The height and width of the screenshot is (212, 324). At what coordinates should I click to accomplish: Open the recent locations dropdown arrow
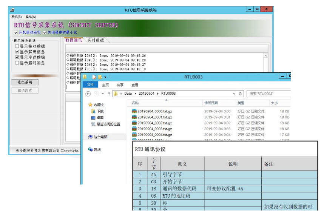[x=103, y=94]
